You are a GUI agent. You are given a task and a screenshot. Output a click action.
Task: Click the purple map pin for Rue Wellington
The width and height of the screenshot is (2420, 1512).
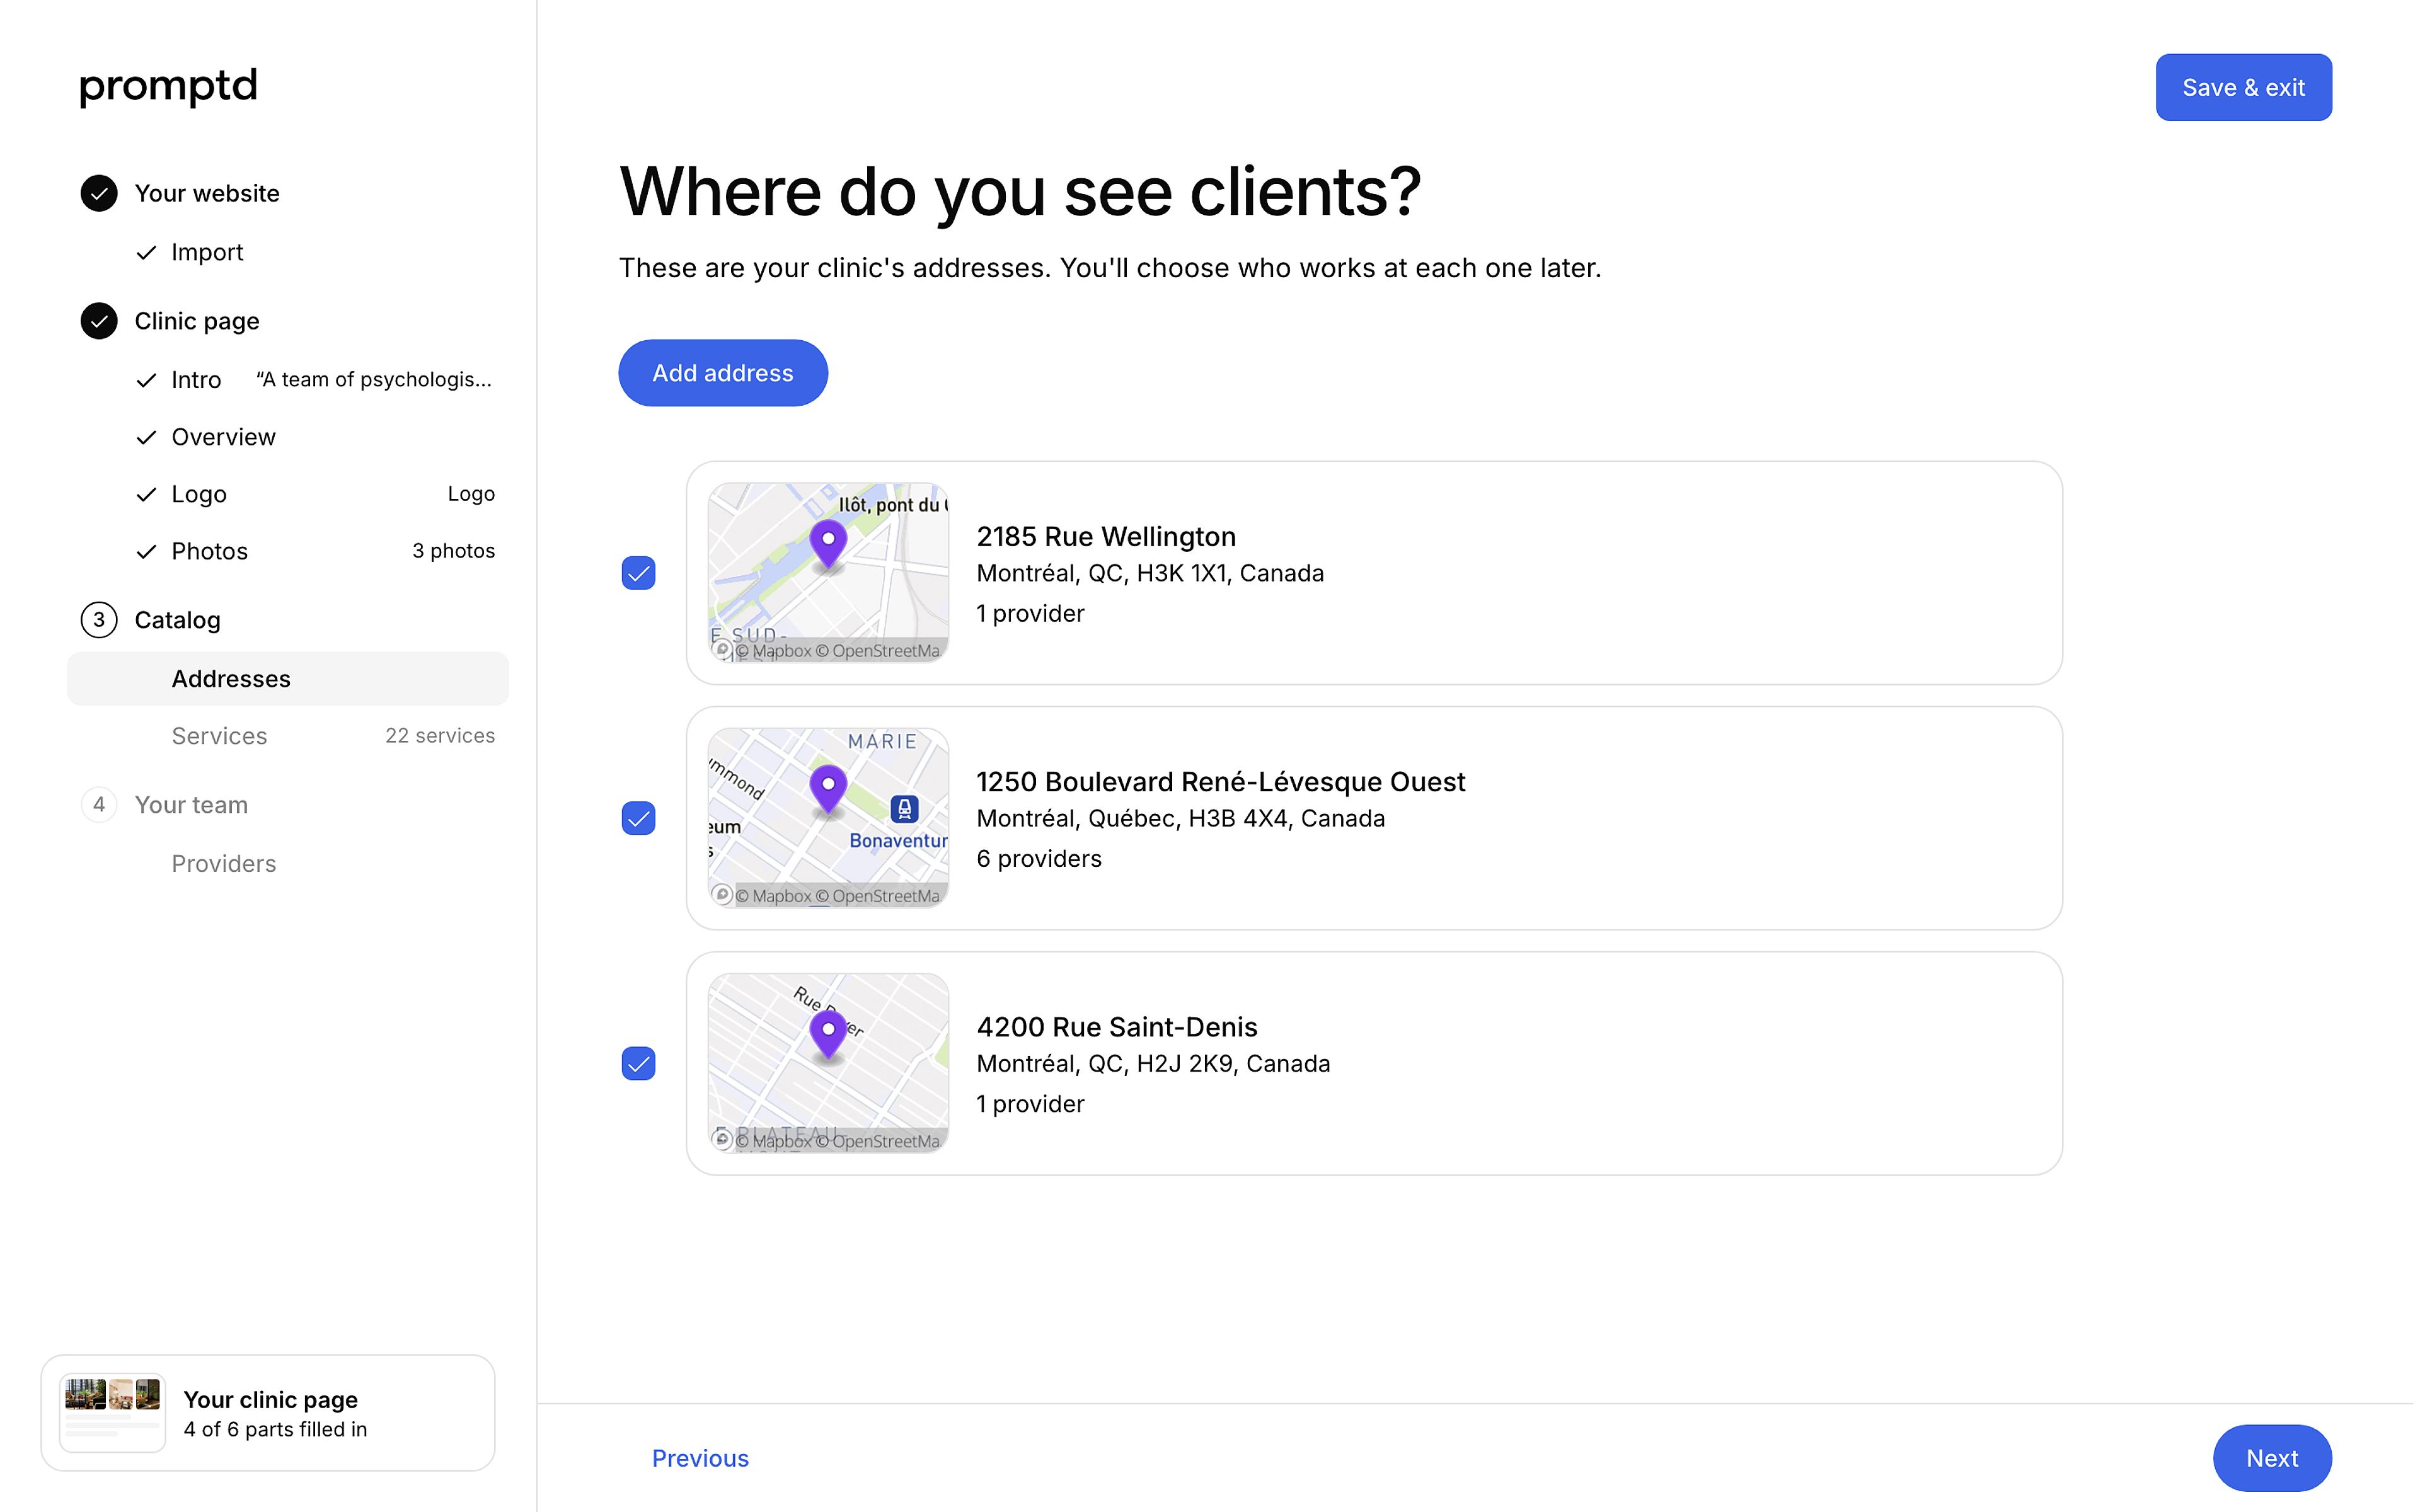(828, 545)
